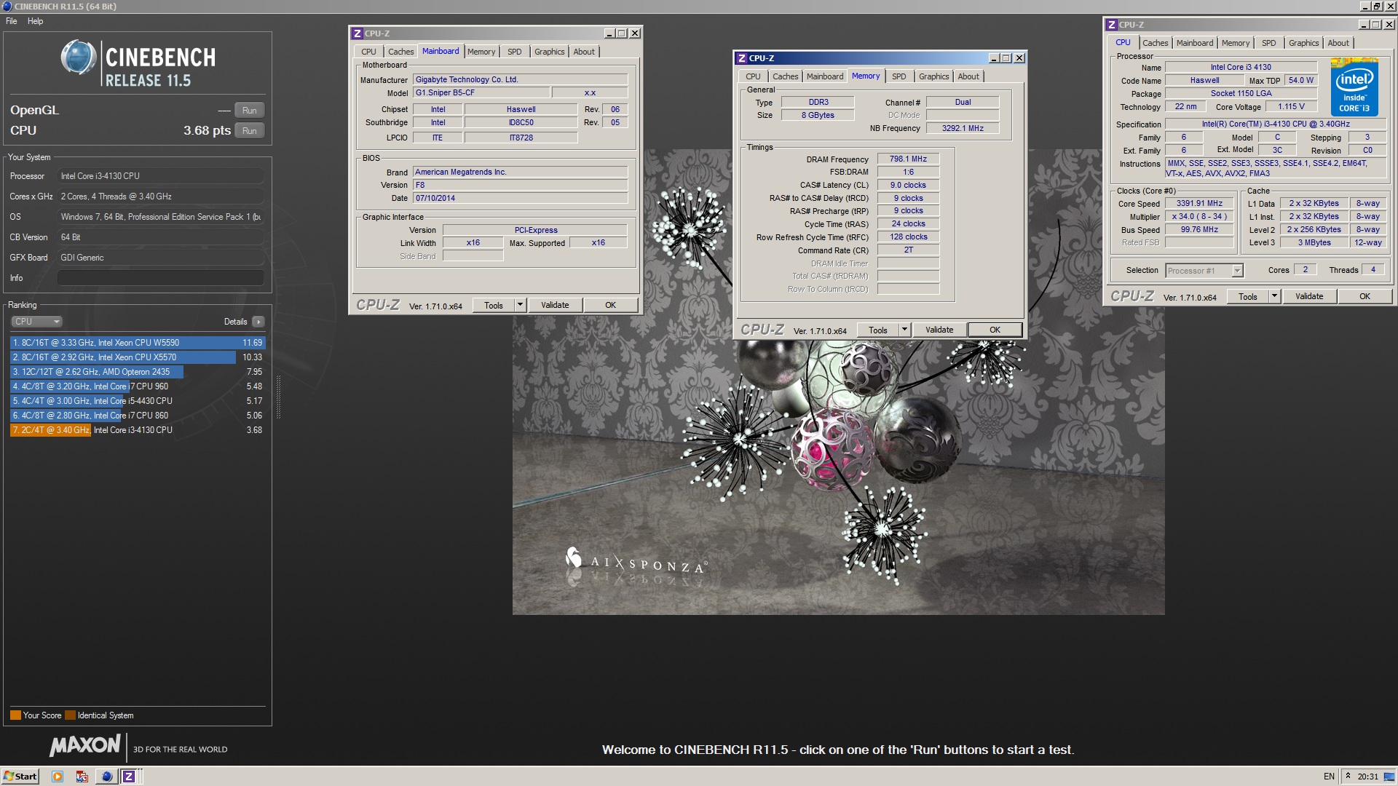This screenshot has height=786, width=1398.
Task: Click CPU-Z icon in Memory window title
Action: (741, 58)
